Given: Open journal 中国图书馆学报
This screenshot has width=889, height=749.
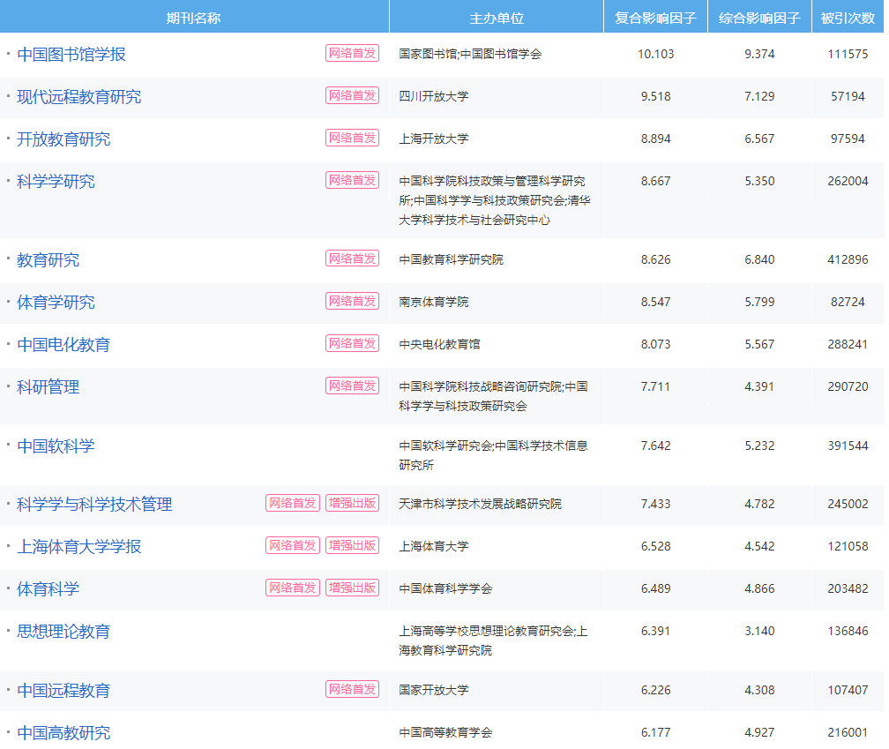Looking at the screenshot, I should (71, 55).
